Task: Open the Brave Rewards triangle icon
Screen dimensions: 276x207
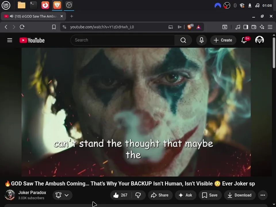Action: [x=199, y=27]
